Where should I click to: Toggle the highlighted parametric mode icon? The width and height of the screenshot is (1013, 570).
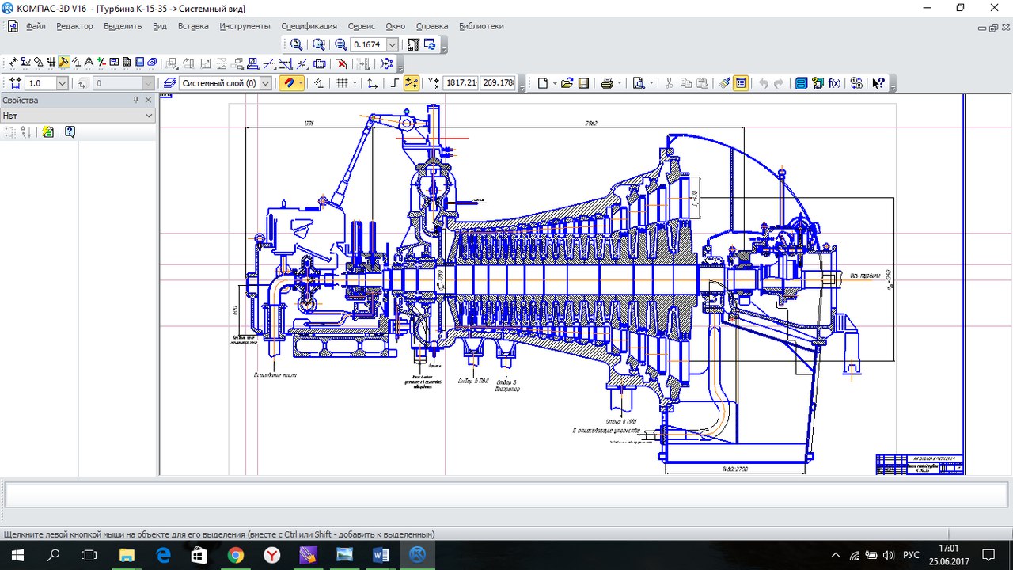pos(412,83)
